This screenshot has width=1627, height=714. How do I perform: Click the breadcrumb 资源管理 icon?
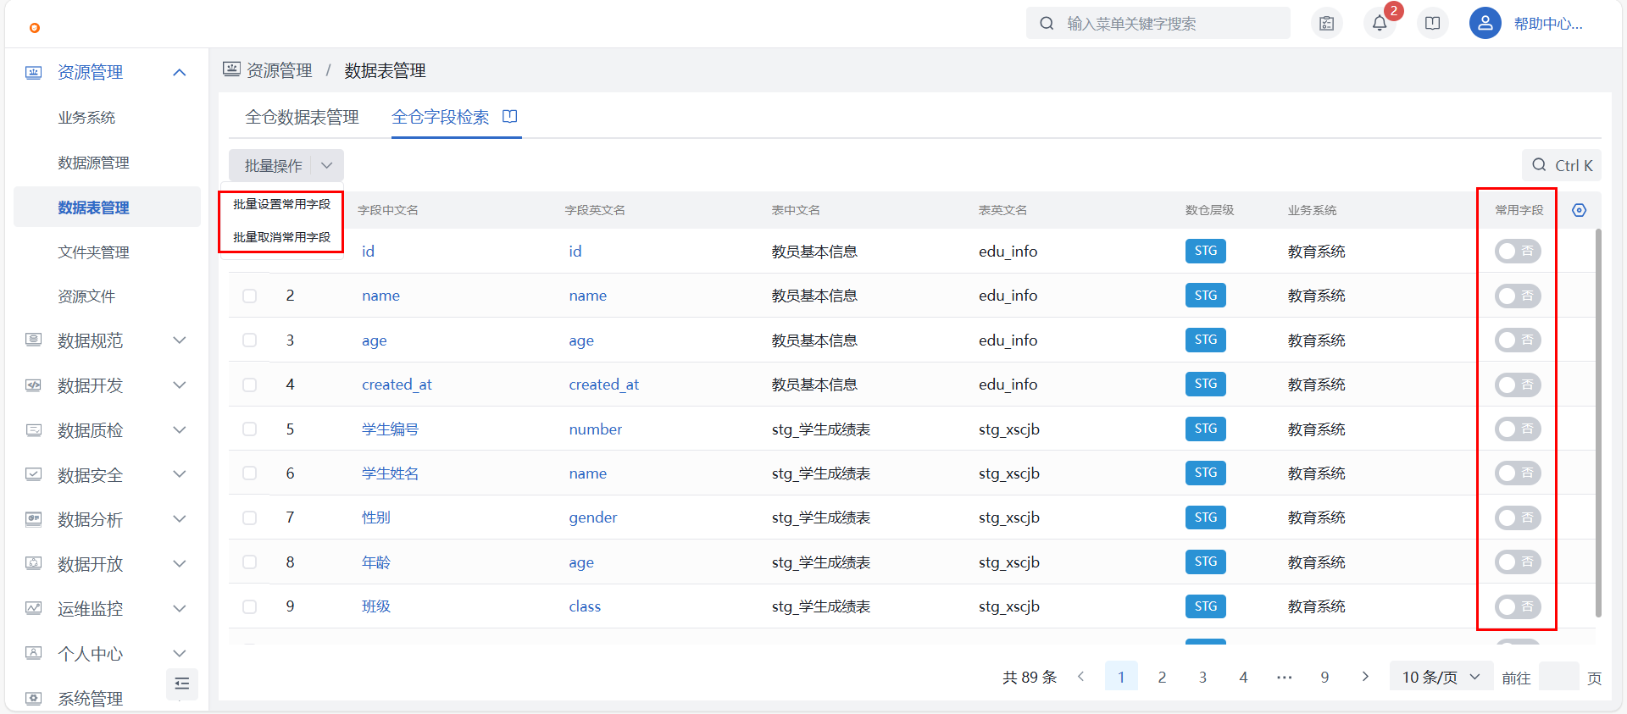pyautogui.click(x=231, y=69)
